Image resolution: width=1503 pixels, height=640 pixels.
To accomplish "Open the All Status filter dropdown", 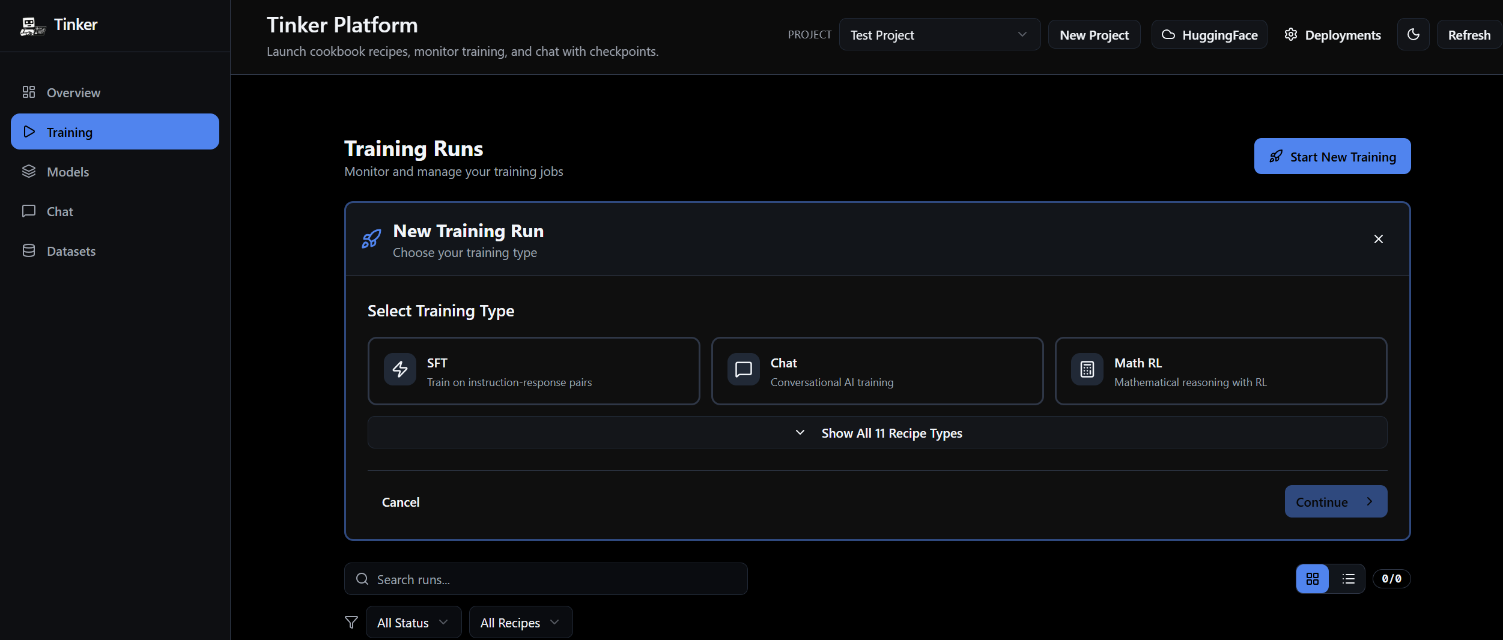I will pos(413,622).
